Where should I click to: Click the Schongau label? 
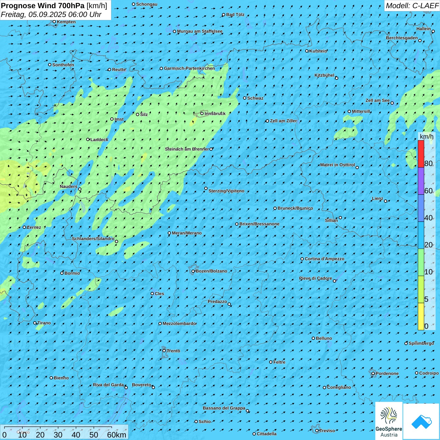[x=146, y=4]
